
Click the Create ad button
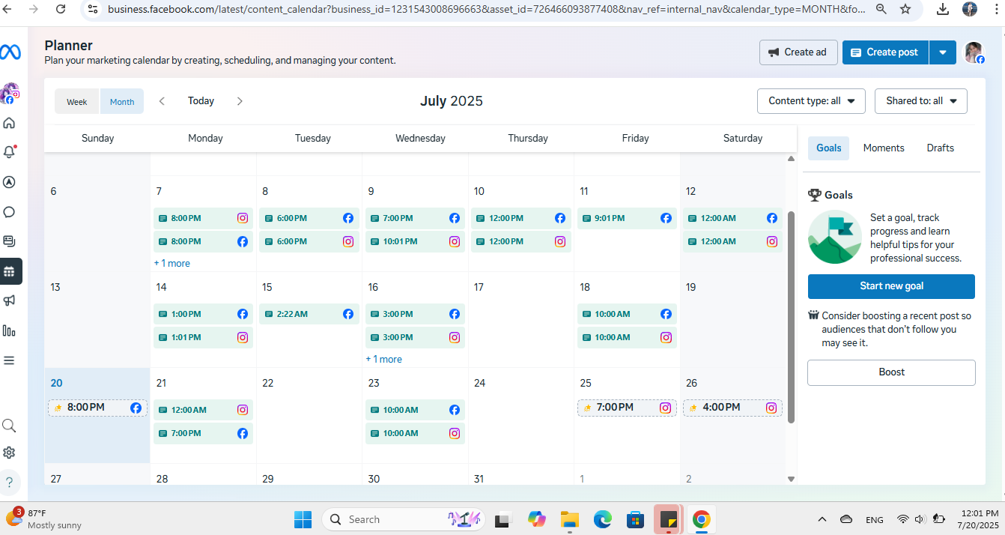(798, 52)
